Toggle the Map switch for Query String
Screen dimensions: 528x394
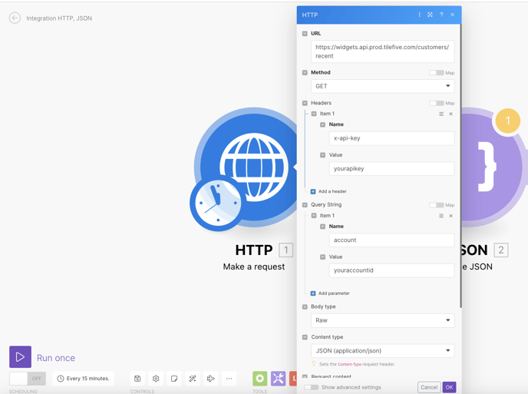tap(437, 205)
